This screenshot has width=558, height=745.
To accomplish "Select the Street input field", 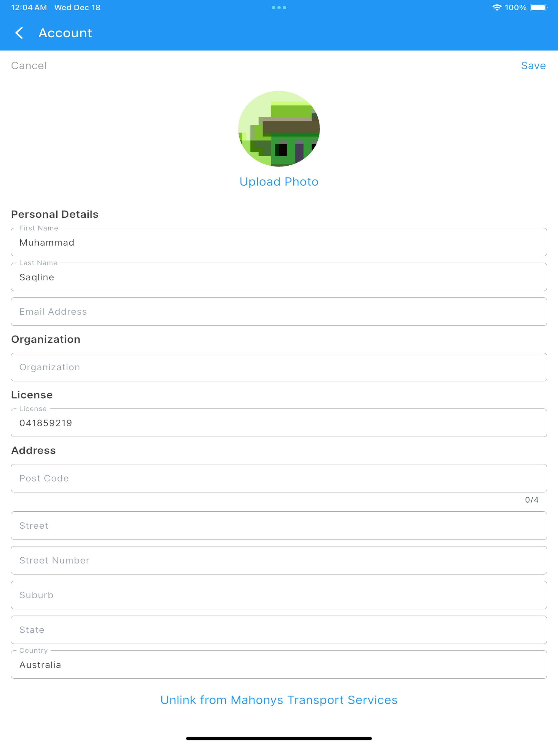I will (279, 525).
